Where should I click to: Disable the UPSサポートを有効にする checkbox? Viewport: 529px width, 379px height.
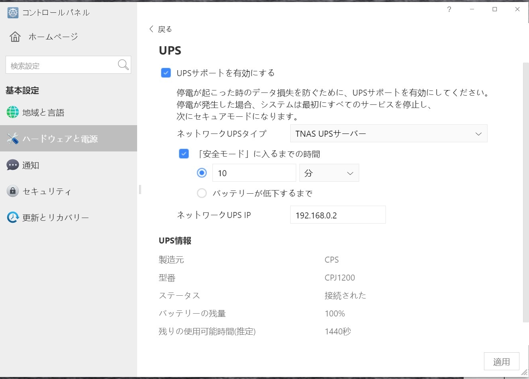coord(166,73)
